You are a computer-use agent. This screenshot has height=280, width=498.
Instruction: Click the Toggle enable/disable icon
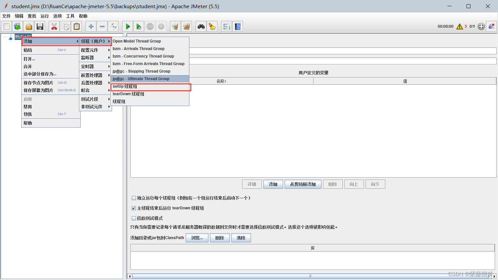click(113, 26)
